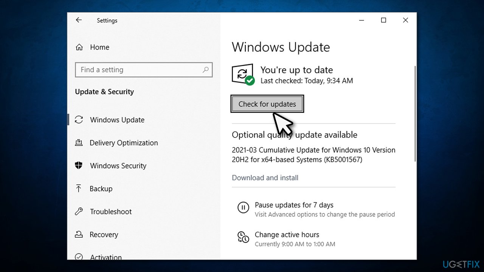Open the Home icon in sidebar
Image resolution: width=484 pixels, height=272 pixels.
79,47
